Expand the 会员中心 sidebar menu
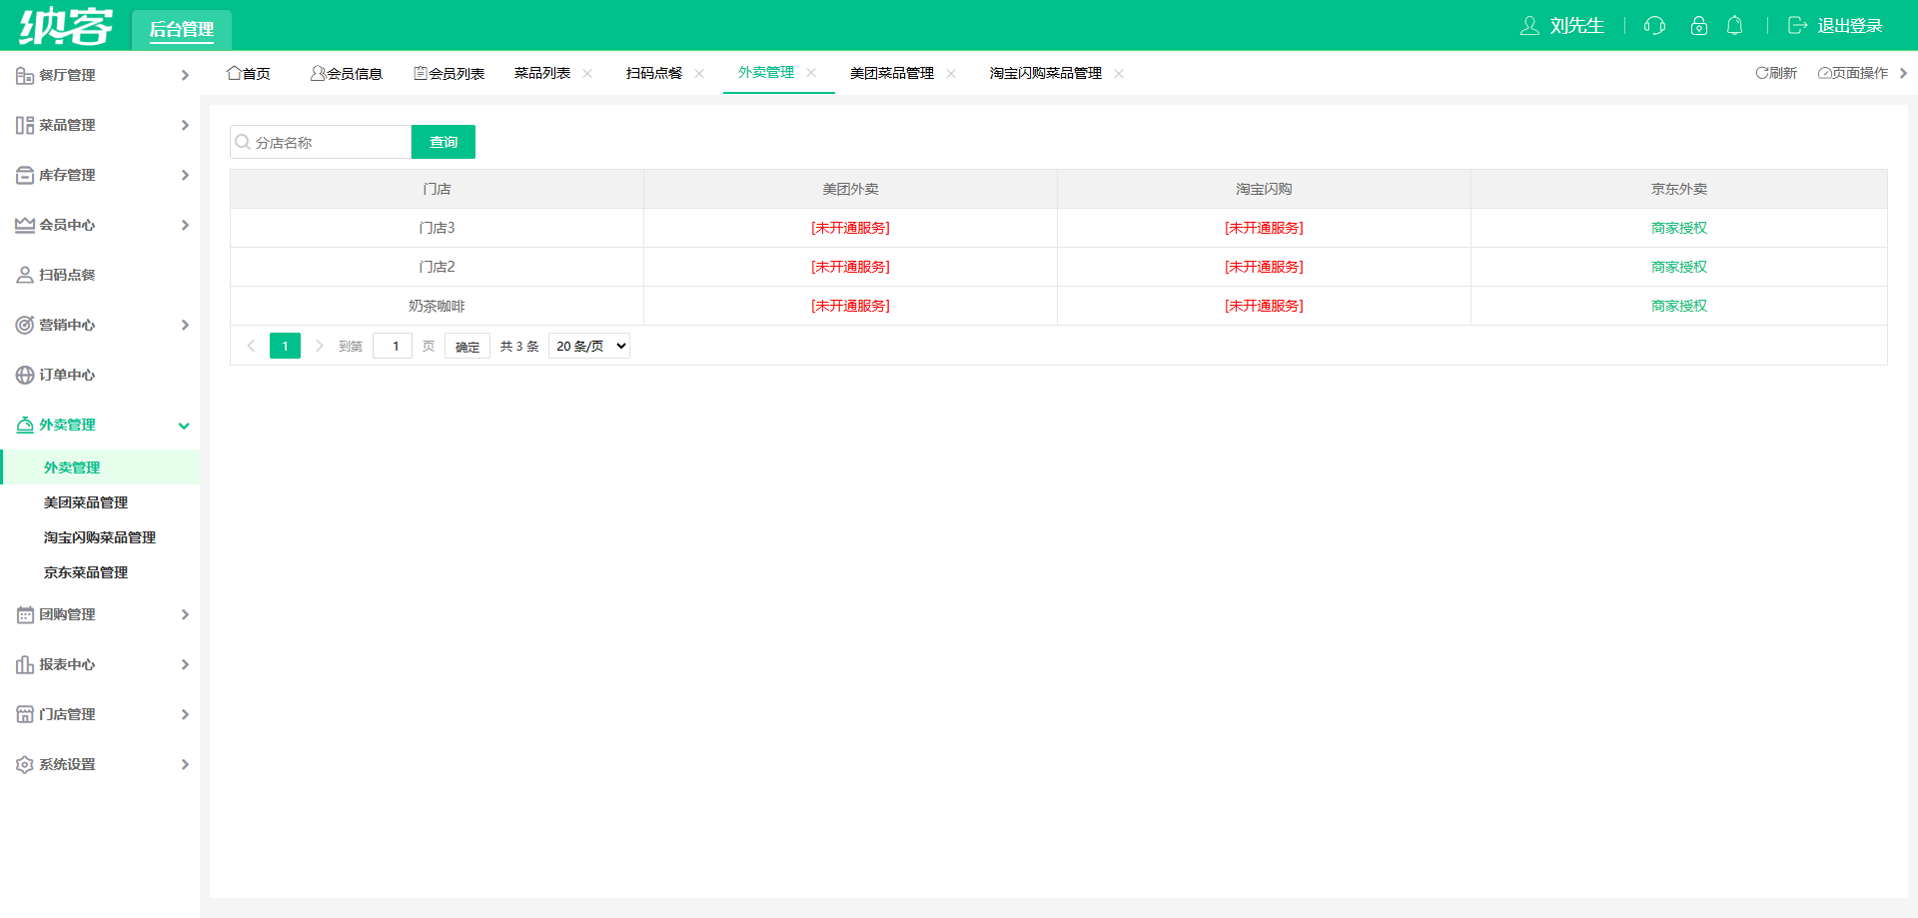 click(x=100, y=225)
